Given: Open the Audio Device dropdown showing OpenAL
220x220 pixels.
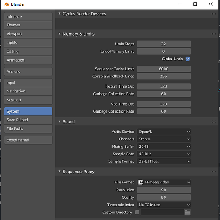Looking at the screenshot, I should coord(164,132).
